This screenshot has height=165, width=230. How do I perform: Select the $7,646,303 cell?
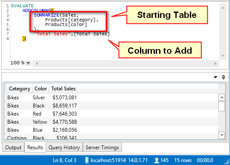(63, 114)
